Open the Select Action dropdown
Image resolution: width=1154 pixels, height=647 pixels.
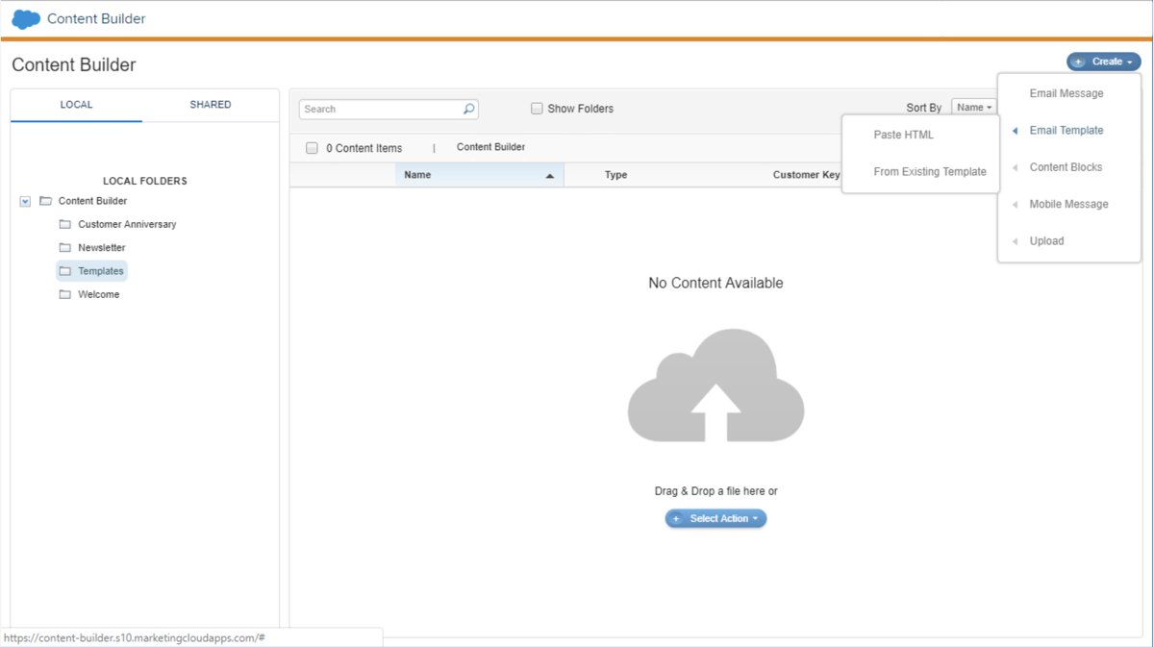715,519
